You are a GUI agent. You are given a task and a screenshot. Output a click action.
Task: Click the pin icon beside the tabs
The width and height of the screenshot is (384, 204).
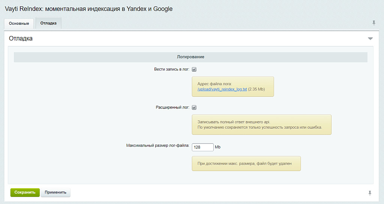pyautogui.click(x=373, y=23)
